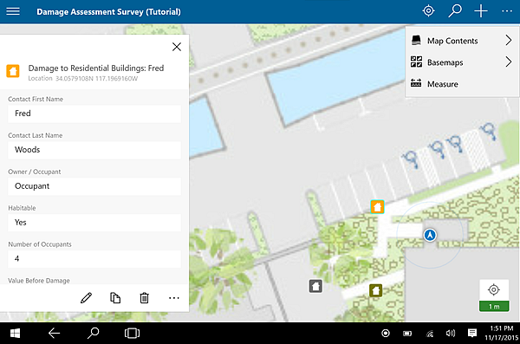This screenshot has height=344, width=520.
Task: Add a new feature with plus icon
Action: pyautogui.click(x=480, y=11)
